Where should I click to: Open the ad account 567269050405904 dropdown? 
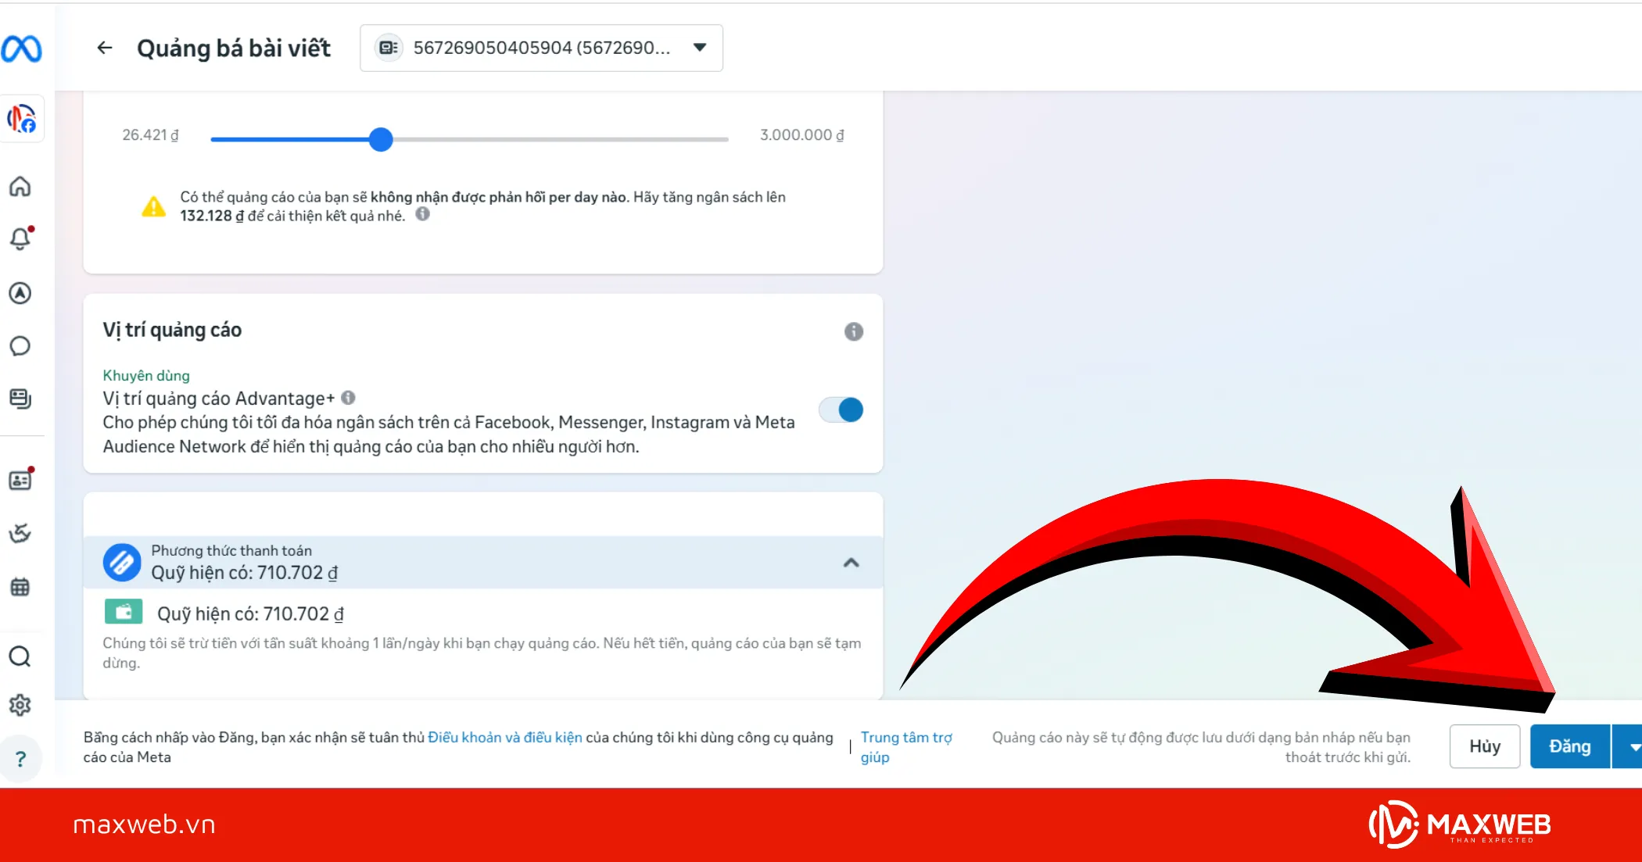click(x=541, y=48)
